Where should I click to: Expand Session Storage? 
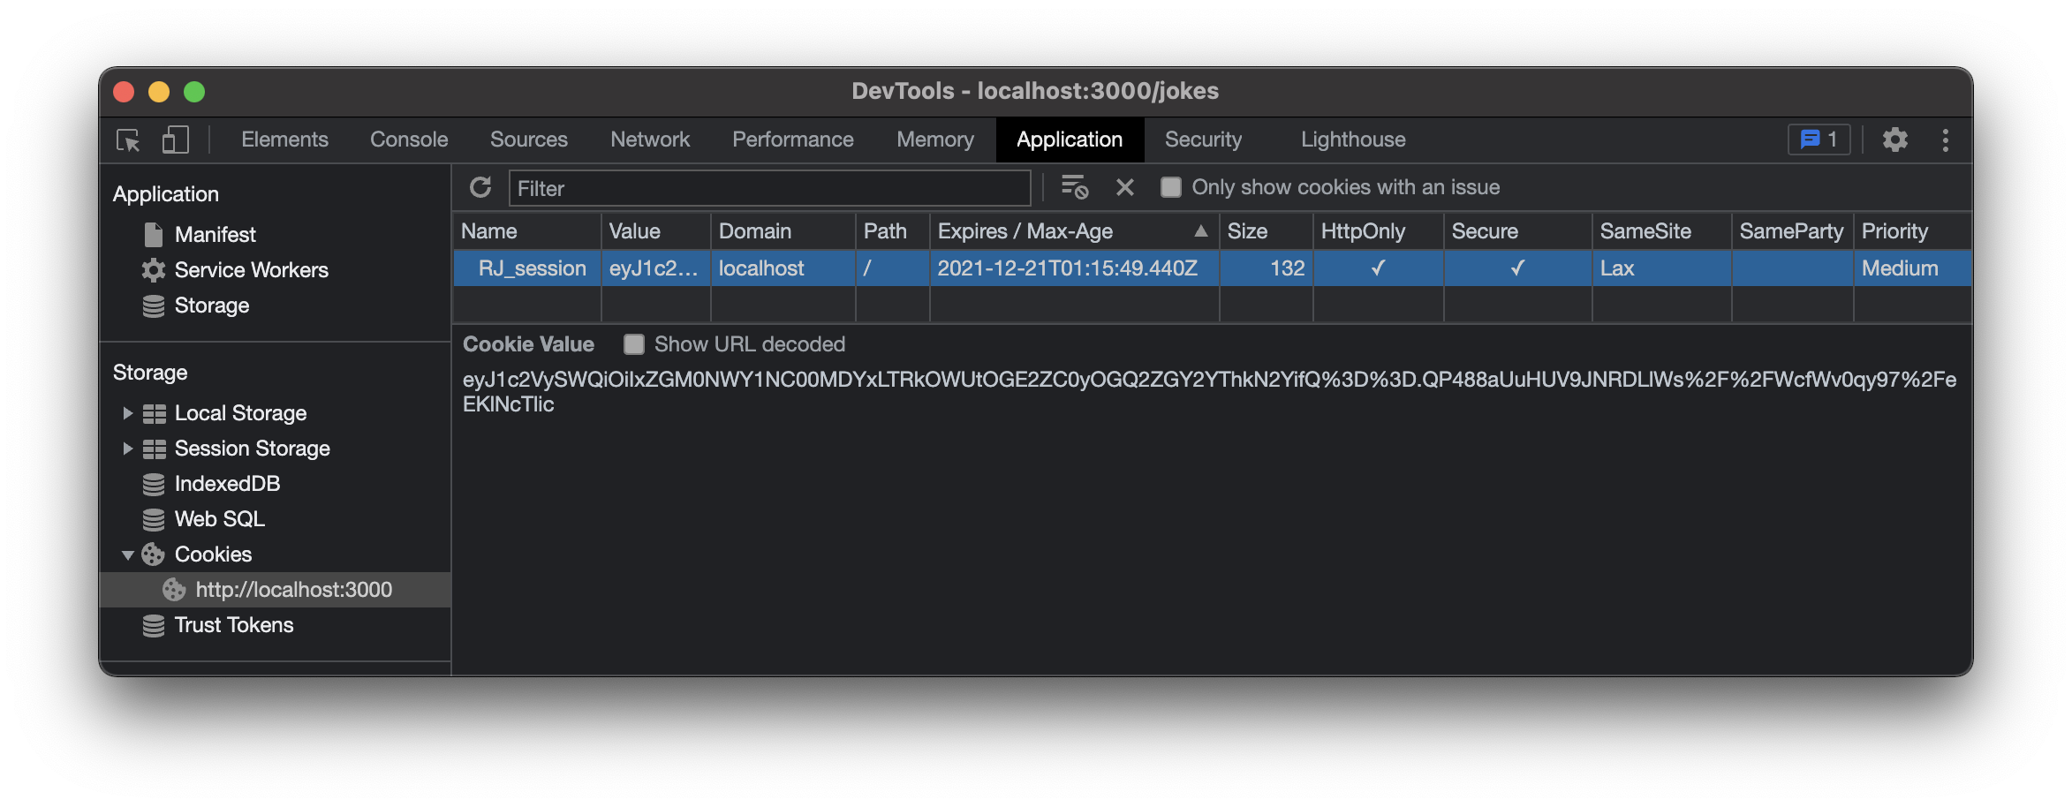coord(128,449)
